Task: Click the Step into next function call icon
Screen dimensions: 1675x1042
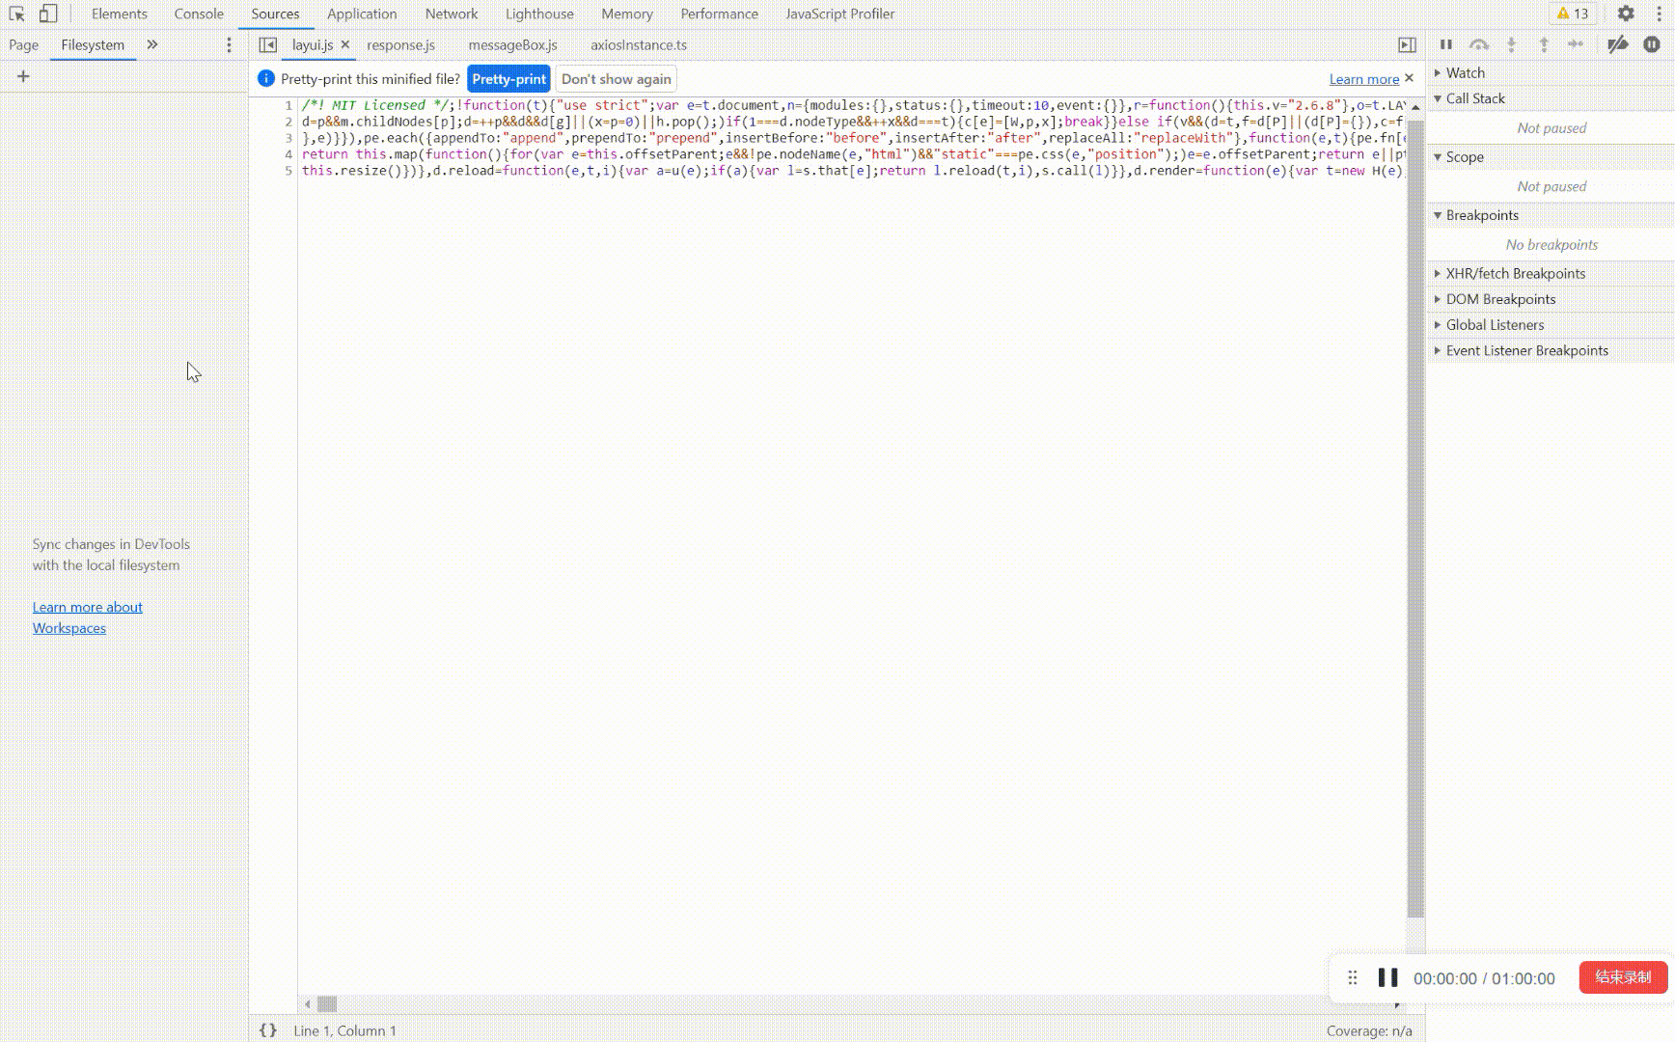Action: pyautogui.click(x=1512, y=44)
